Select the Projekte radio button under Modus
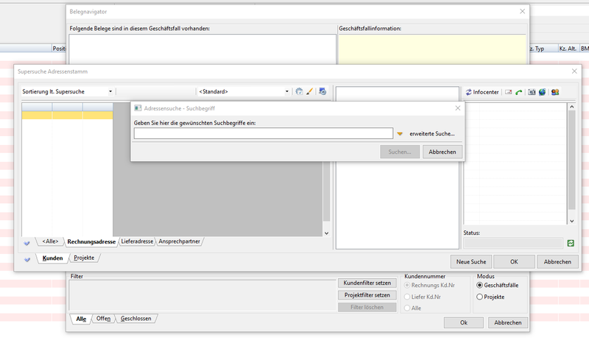 click(x=481, y=297)
